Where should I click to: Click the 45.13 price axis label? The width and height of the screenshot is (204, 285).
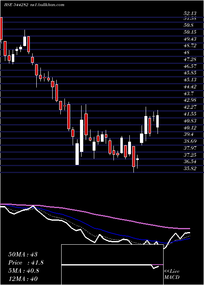[190, 80]
